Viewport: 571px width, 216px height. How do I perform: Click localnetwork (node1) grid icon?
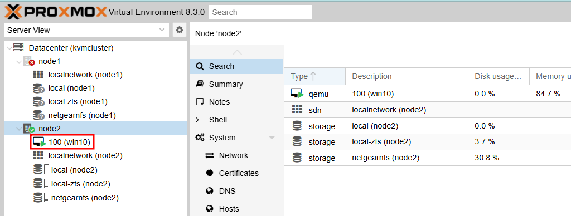coord(38,75)
